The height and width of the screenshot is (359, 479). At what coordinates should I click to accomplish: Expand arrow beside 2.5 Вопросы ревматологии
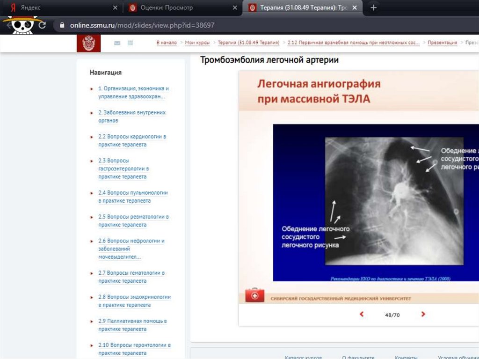pyautogui.click(x=92, y=218)
